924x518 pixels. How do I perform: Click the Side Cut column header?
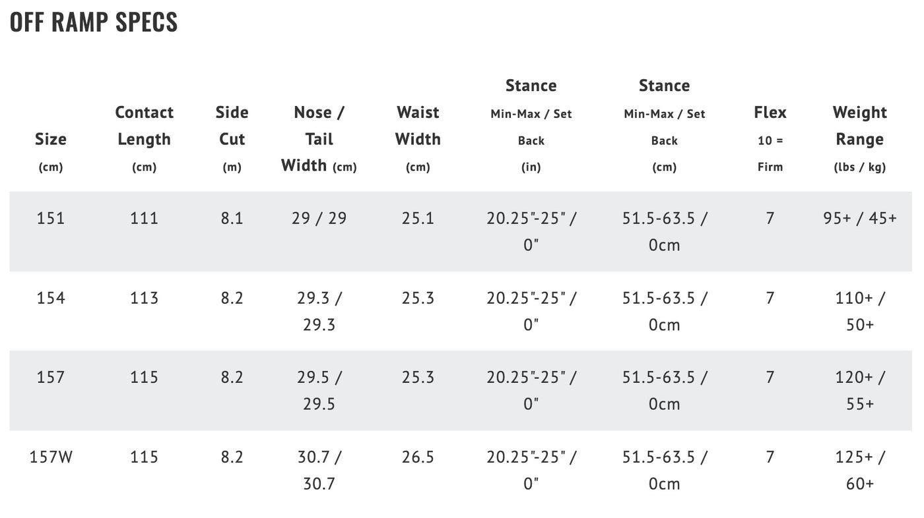click(x=232, y=139)
